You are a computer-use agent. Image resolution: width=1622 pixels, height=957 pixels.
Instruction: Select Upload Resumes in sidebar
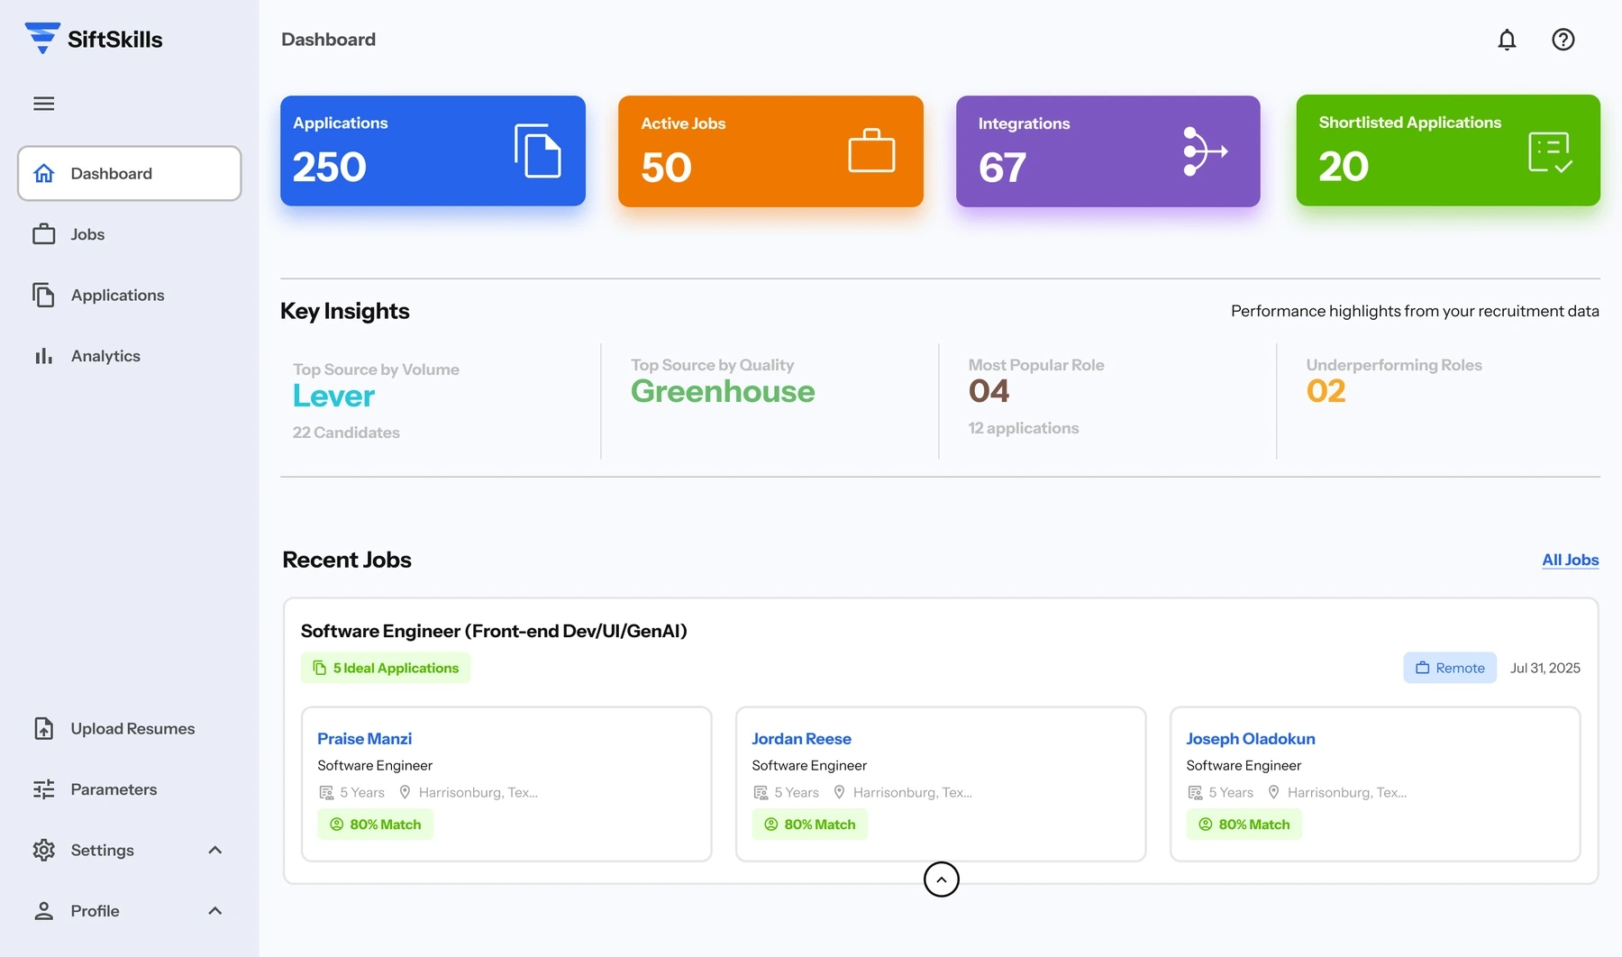click(x=132, y=729)
